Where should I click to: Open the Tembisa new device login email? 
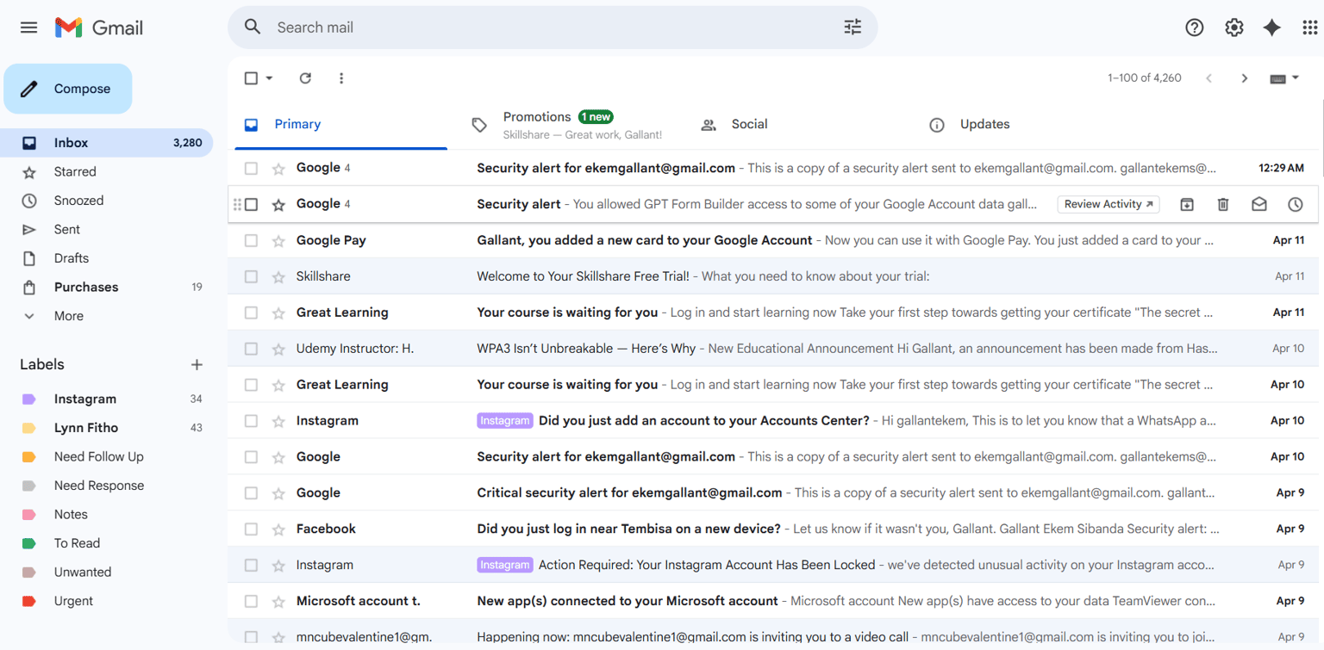click(773, 529)
